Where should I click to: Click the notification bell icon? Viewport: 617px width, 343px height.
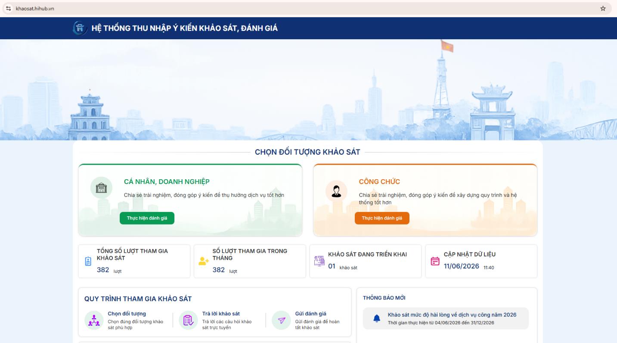(x=377, y=318)
